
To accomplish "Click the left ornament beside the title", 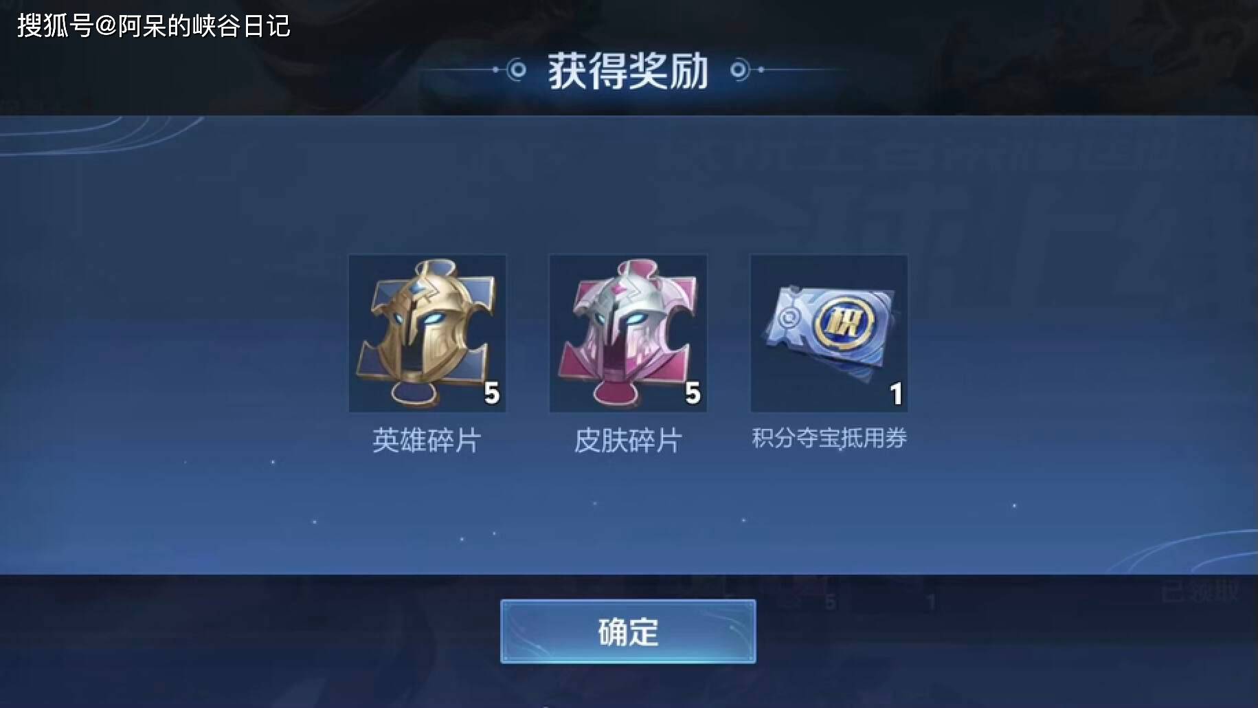I will [x=508, y=69].
